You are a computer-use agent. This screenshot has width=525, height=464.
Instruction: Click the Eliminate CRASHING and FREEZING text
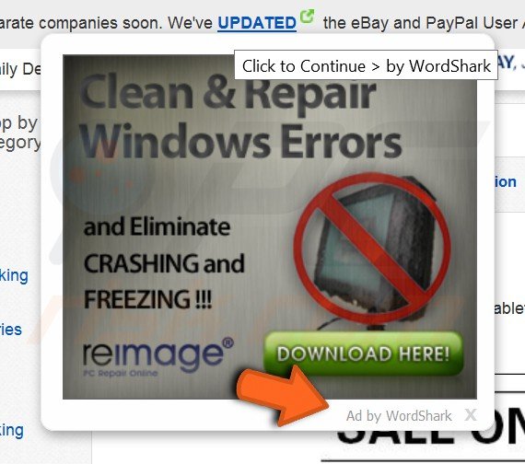coord(164,263)
